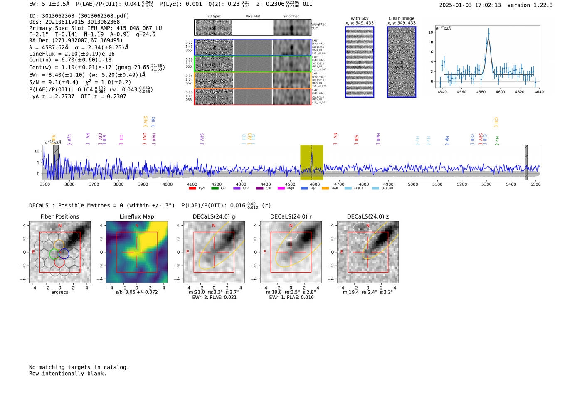
Task: Click the DECaLS Possible Matches = 0 heading
Action: [102, 206]
